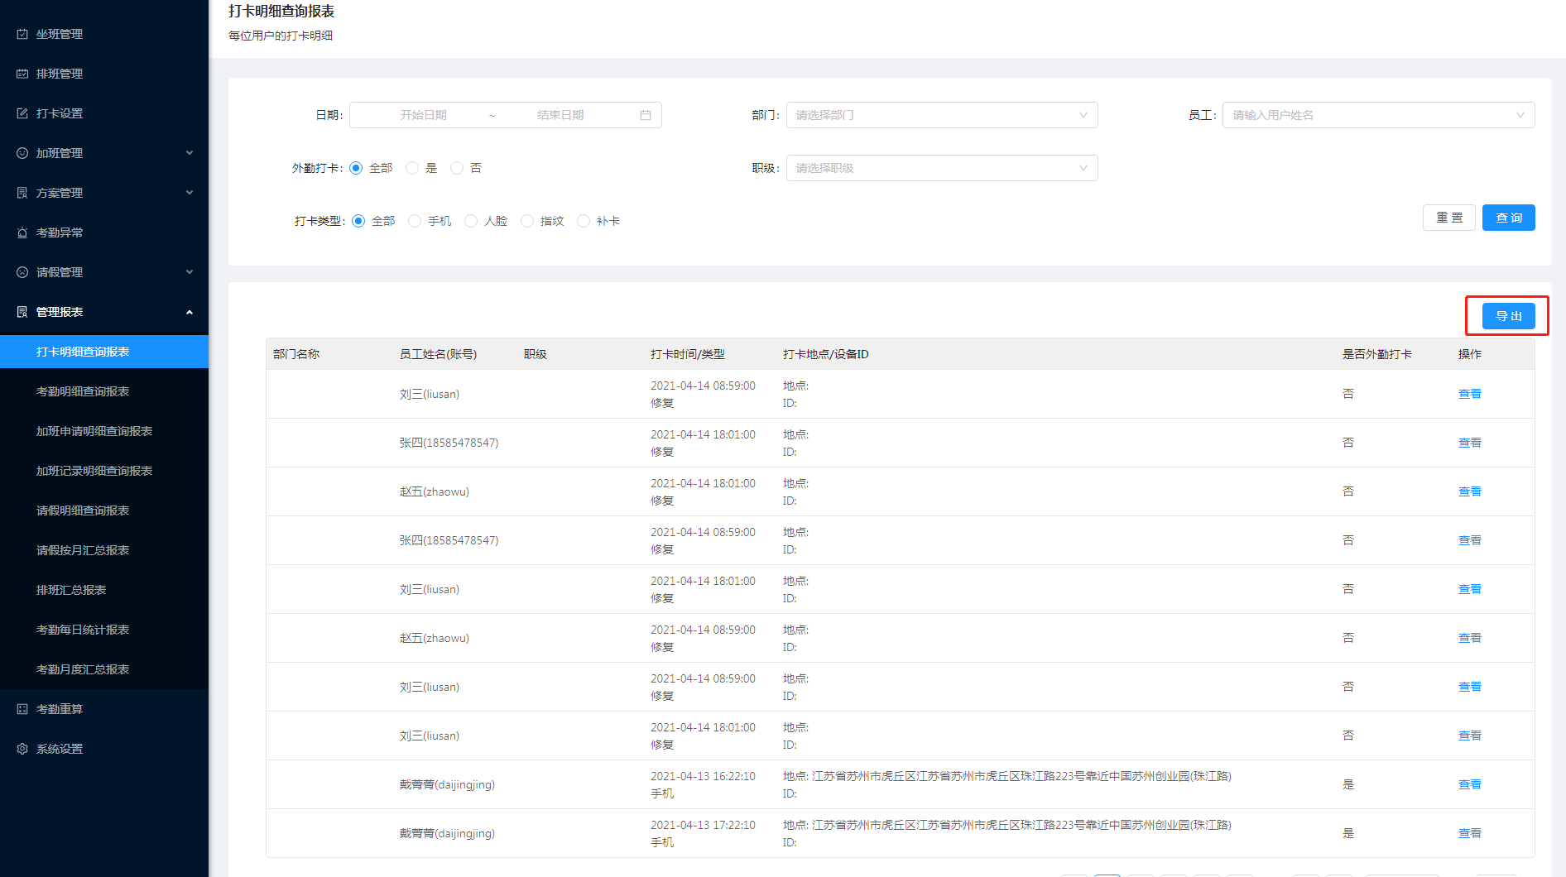The width and height of the screenshot is (1566, 877).
Task: Select 指纹 punch type
Action: [x=527, y=221]
